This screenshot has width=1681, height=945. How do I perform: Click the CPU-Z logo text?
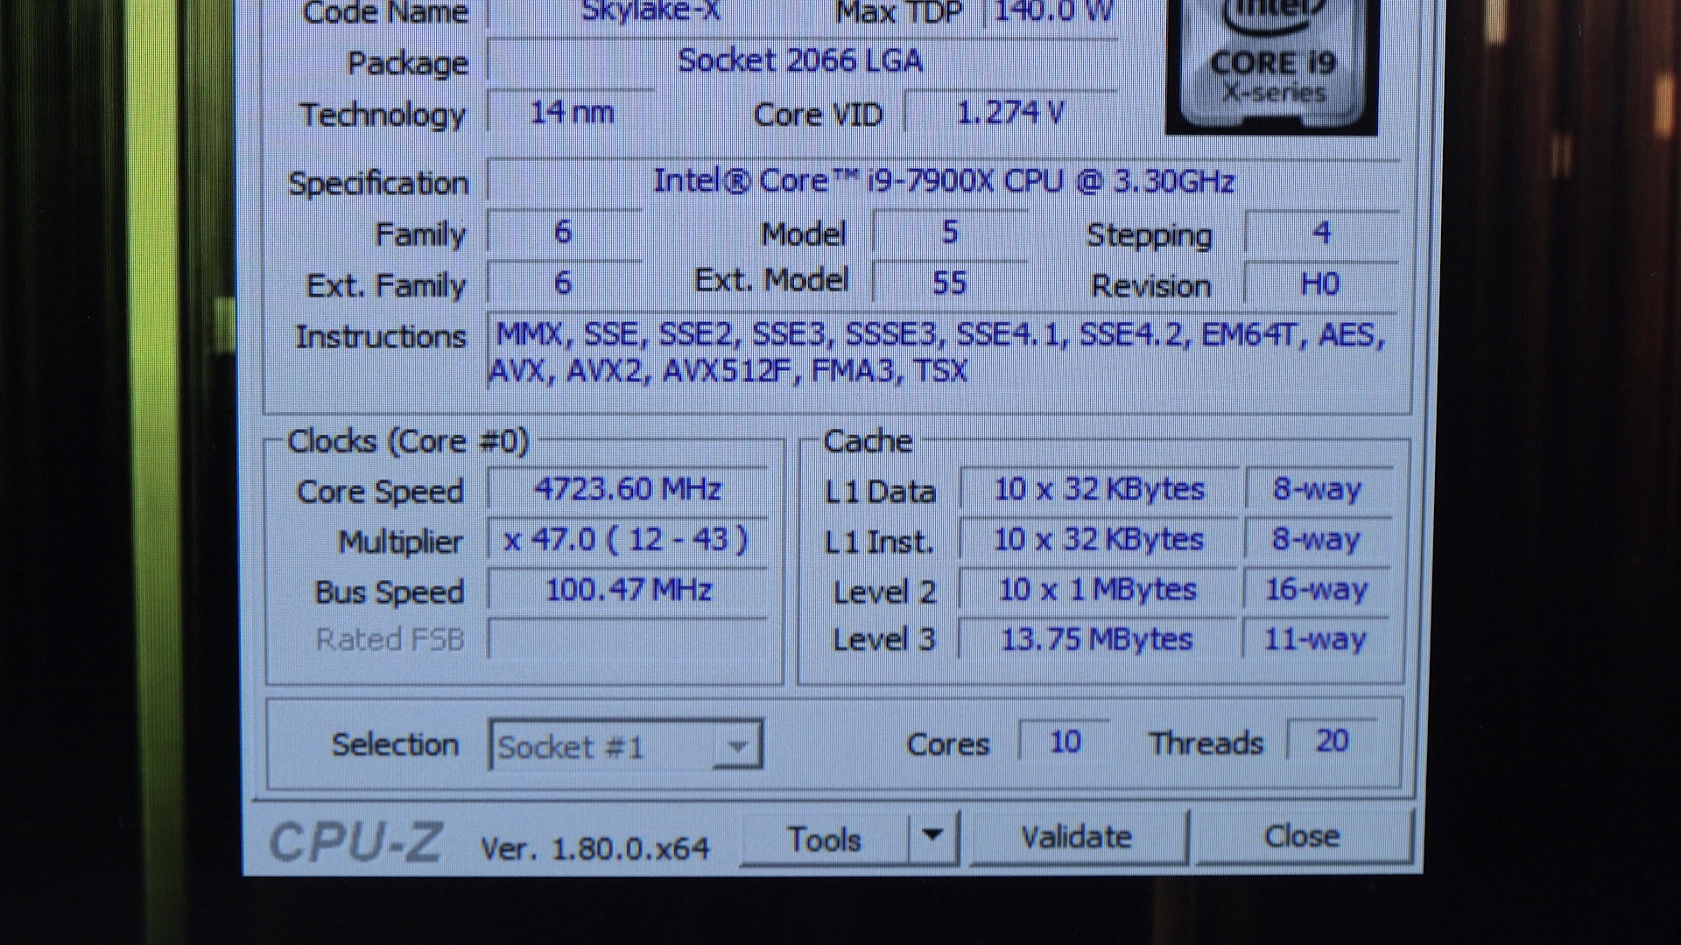(x=355, y=843)
